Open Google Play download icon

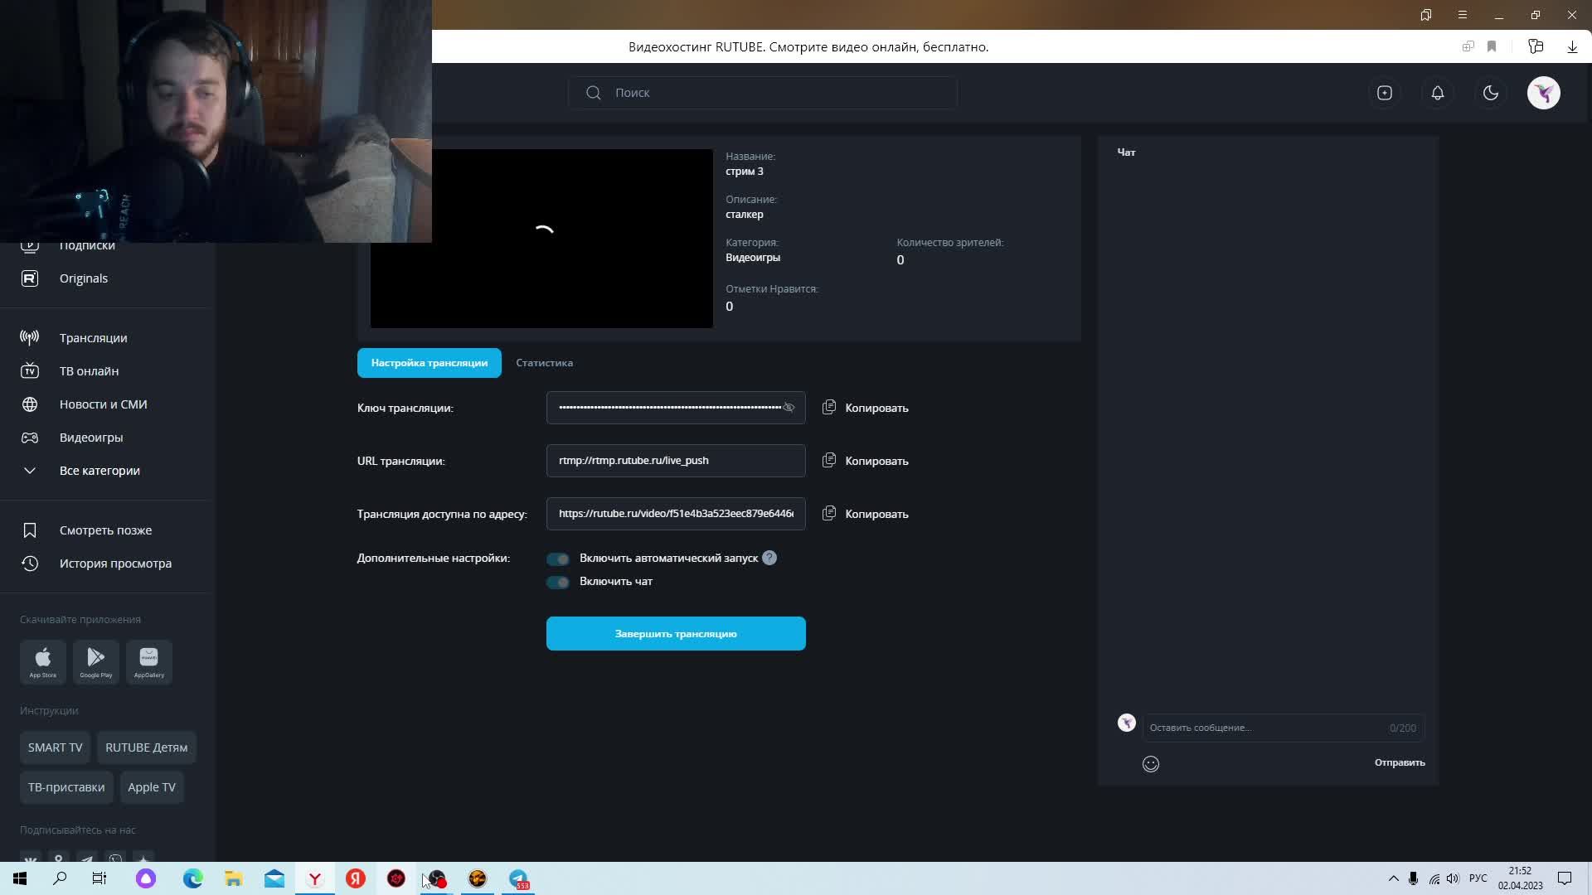(x=96, y=661)
